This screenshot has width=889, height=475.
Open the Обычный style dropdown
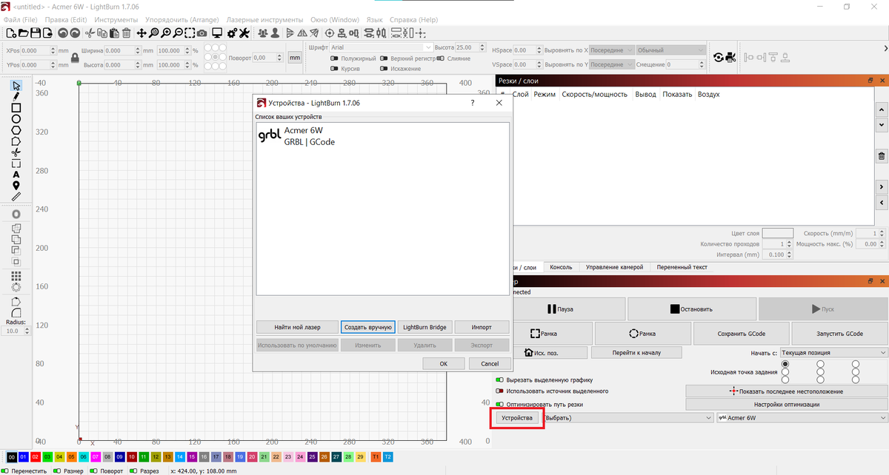click(671, 50)
